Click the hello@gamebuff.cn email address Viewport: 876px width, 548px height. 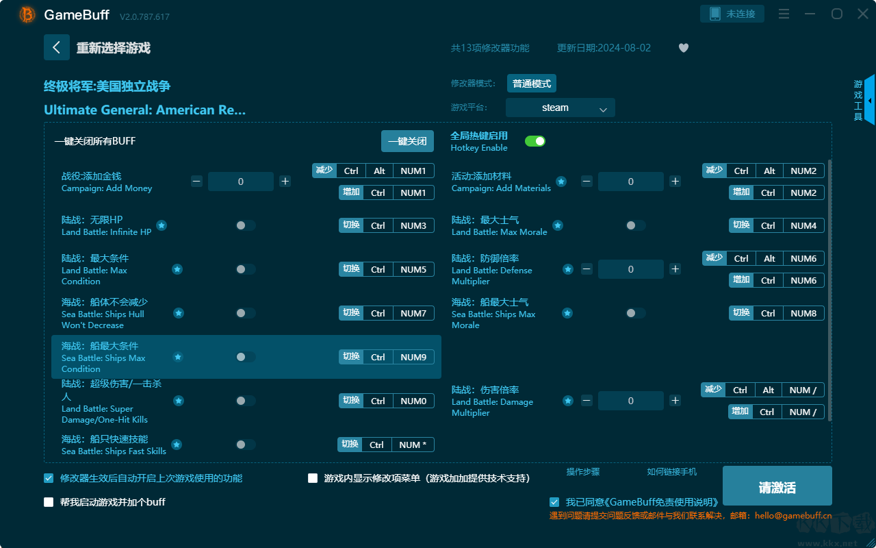[x=793, y=516]
